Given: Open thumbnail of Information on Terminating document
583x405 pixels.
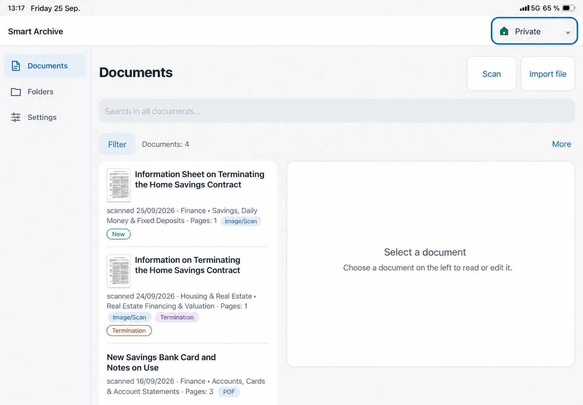Looking at the screenshot, I should (119, 271).
